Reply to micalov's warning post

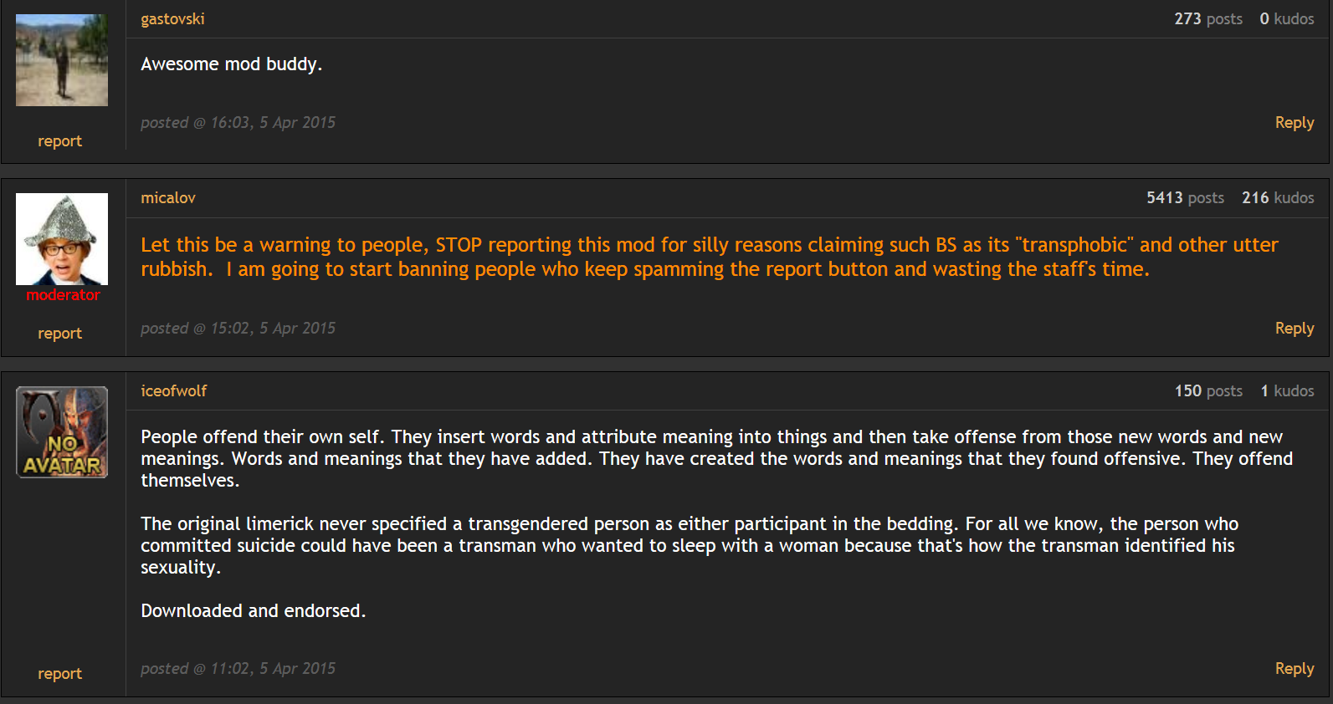1295,329
